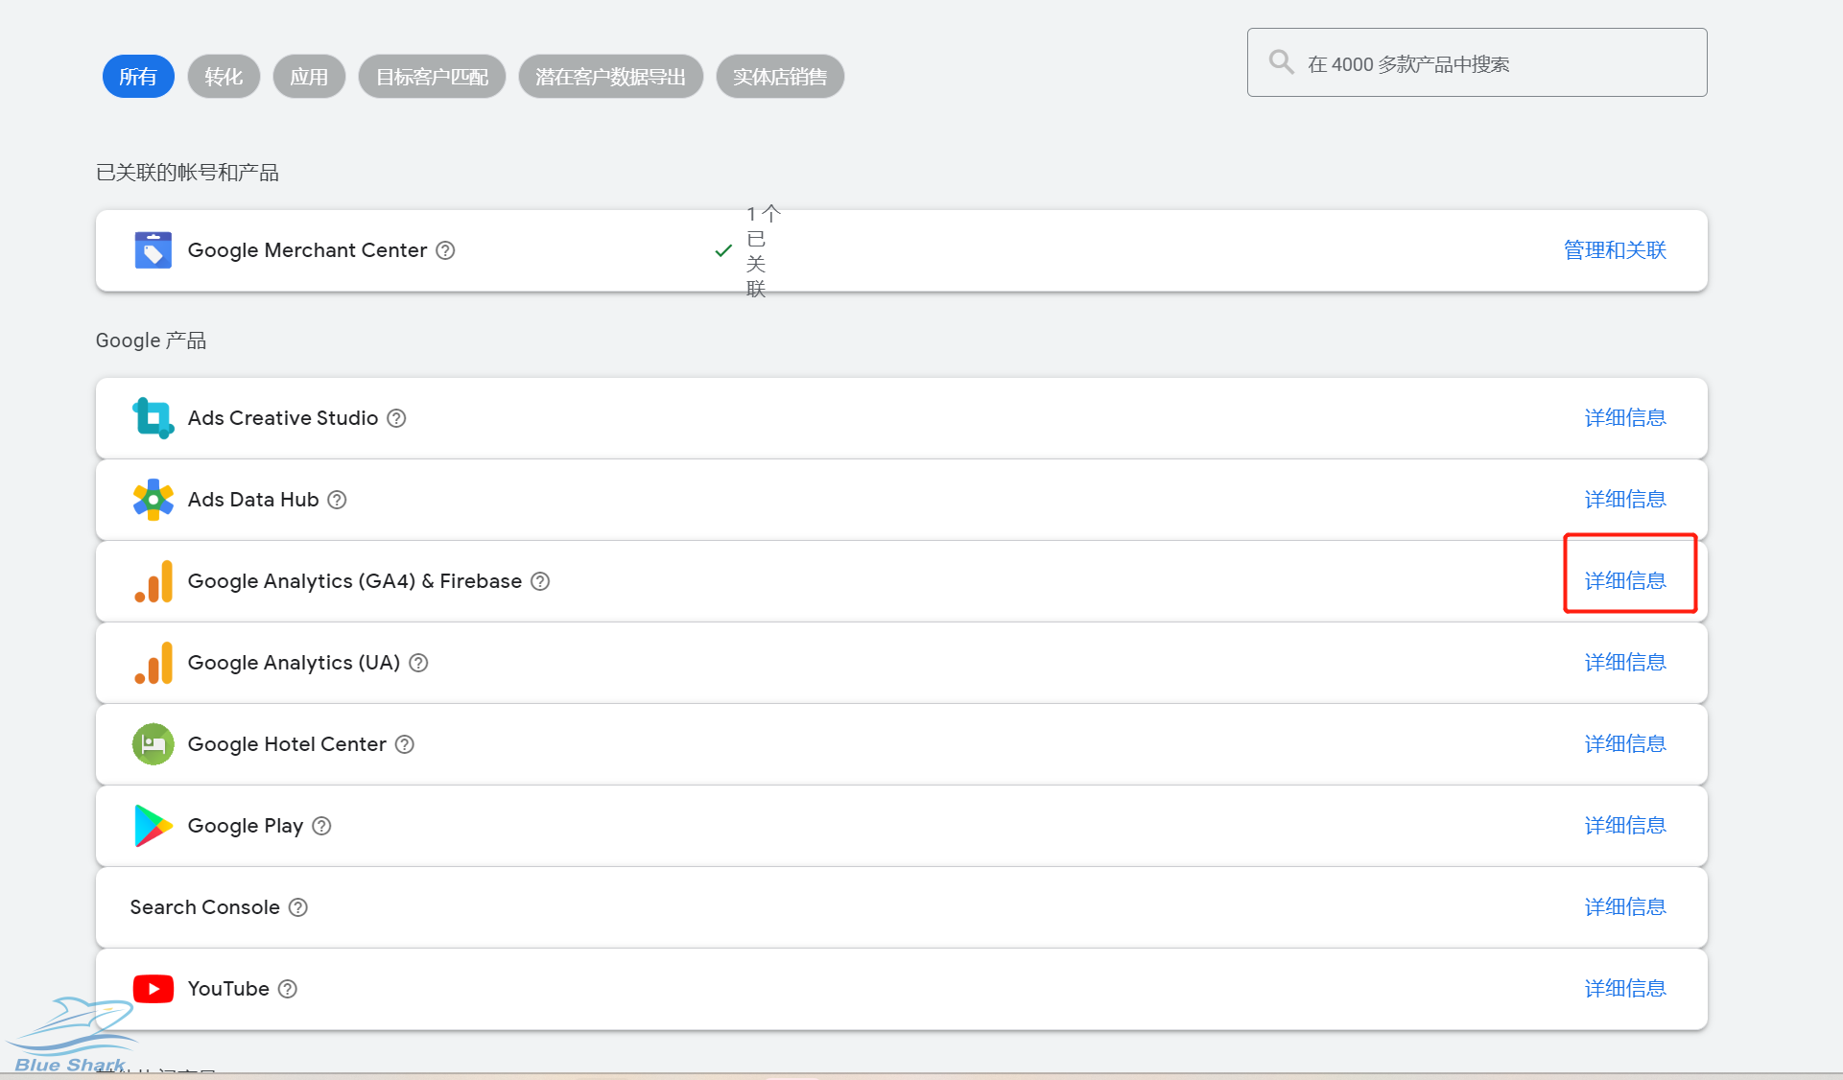Open help icon beside YouTube
The width and height of the screenshot is (1843, 1080).
(287, 989)
